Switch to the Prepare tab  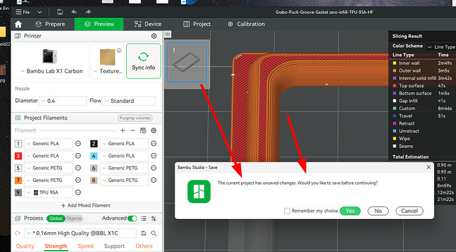tap(50, 24)
